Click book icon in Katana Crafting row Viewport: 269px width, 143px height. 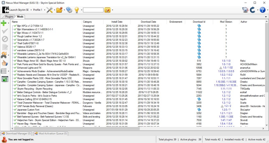click(x=199, y=99)
